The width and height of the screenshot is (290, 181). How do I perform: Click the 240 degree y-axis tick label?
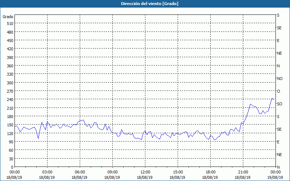(x=10, y=100)
